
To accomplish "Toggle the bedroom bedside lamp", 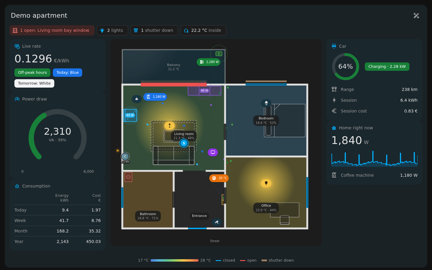I will (x=266, y=103).
